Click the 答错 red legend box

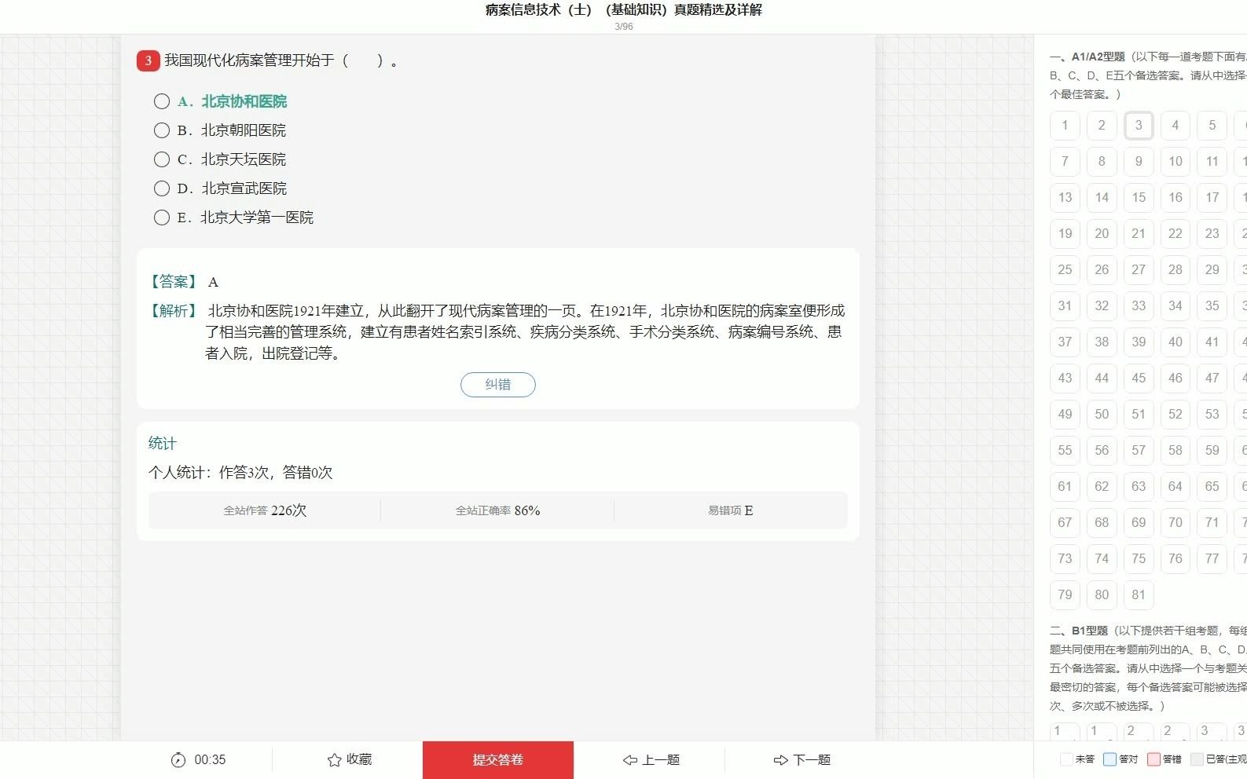point(1153,759)
